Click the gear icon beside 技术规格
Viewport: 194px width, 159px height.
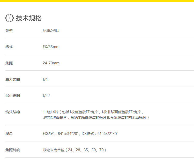(10, 18)
